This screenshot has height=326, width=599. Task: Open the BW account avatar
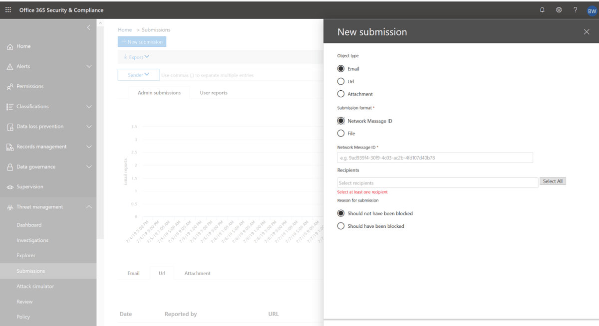point(592,10)
